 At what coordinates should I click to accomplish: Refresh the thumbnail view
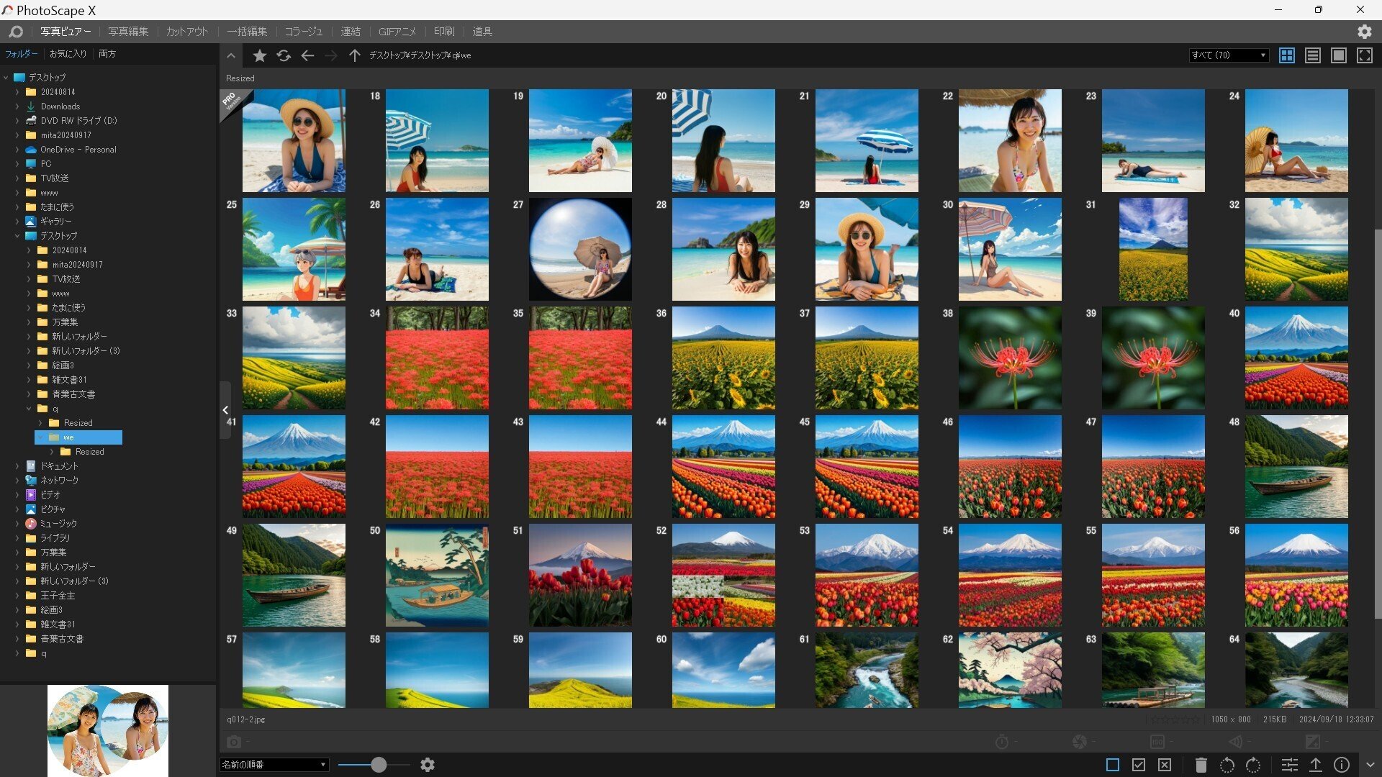[284, 55]
